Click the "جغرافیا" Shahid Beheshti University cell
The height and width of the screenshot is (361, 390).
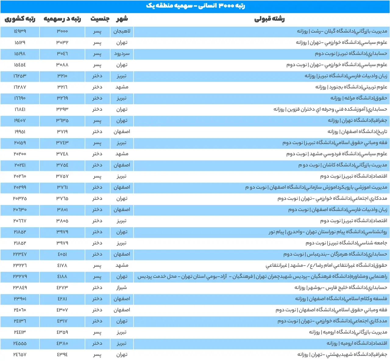(x=342, y=355)
